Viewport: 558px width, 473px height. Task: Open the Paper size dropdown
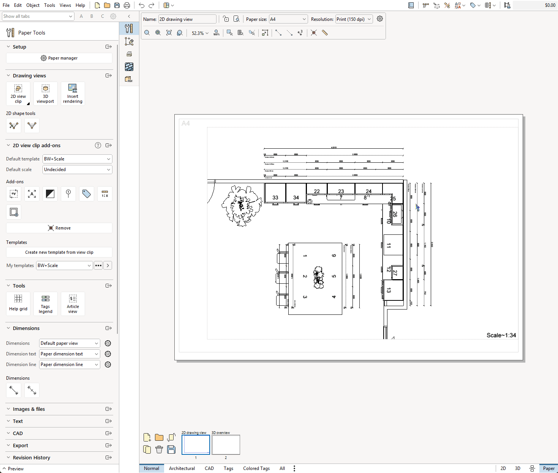tap(288, 19)
